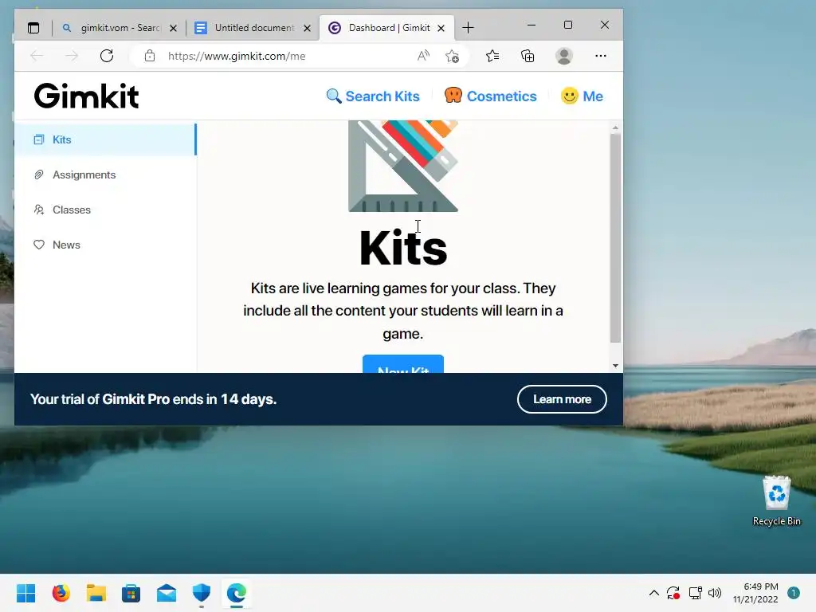Open the Read aloud icon in address bar
The image size is (816, 612).
(x=424, y=56)
